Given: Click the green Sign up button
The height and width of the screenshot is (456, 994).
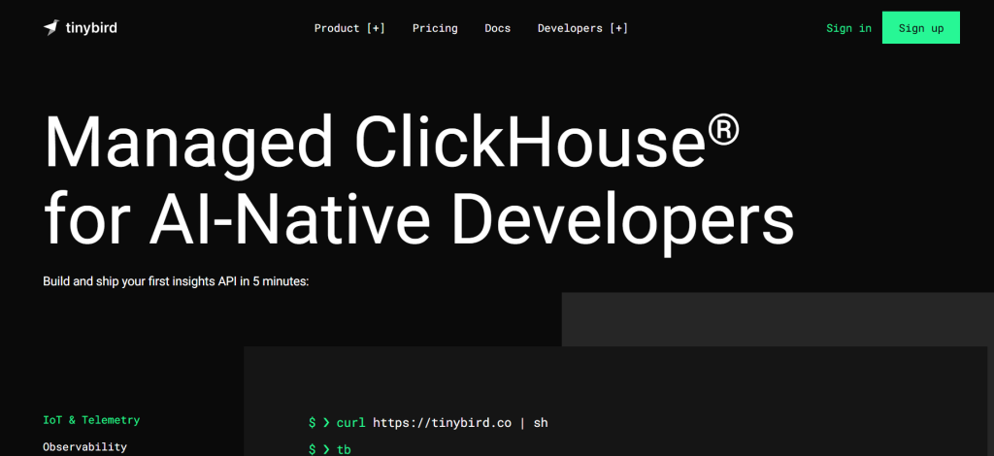Looking at the screenshot, I should [920, 28].
